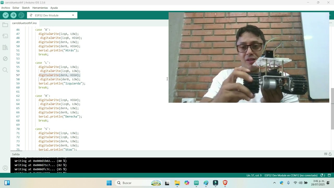
Task: Open the Editar menu
Action: (16, 8)
